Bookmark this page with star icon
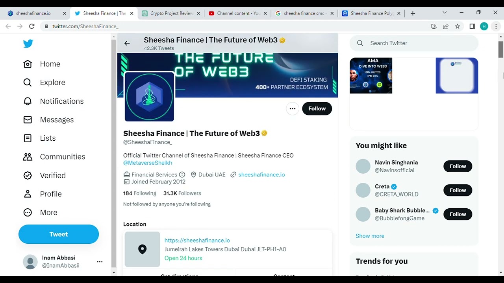Image resolution: width=504 pixels, height=283 pixels. point(458,26)
